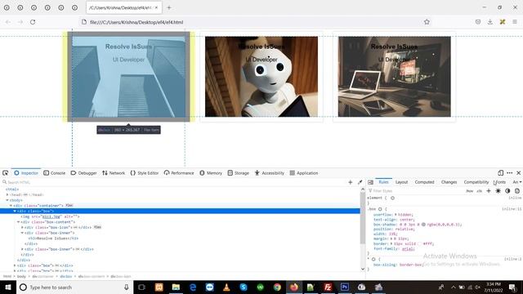Collapse the div box-content node
The image size is (523, 294).
[x=18, y=222]
